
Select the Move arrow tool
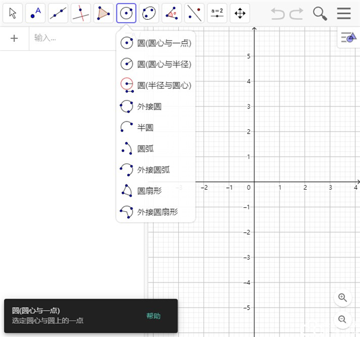(x=13, y=13)
